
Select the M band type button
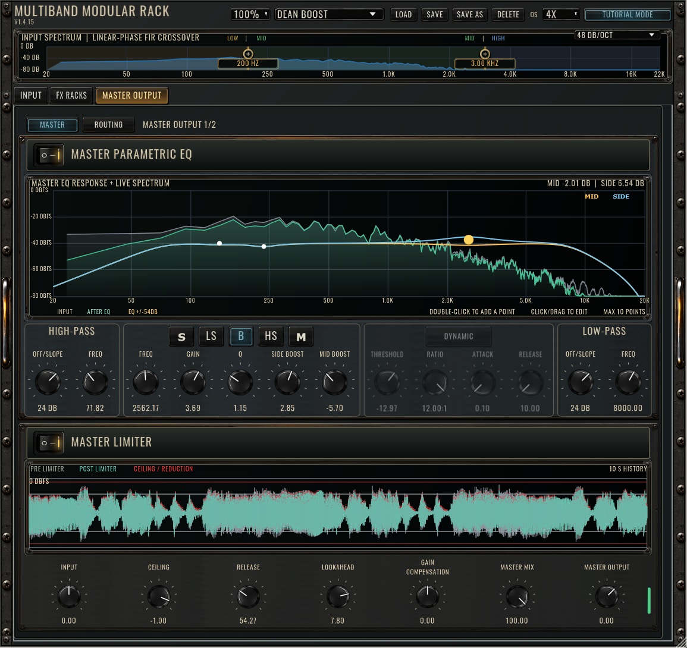coord(301,336)
